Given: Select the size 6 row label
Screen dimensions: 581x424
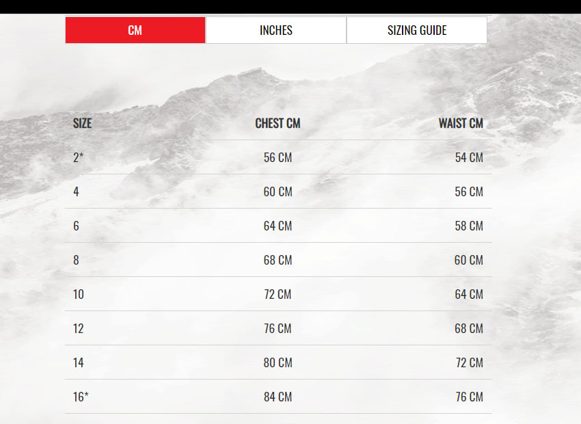Looking at the screenshot, I should click(x=76, y=226).
